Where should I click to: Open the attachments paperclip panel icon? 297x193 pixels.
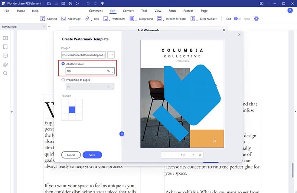coord(5,65)
